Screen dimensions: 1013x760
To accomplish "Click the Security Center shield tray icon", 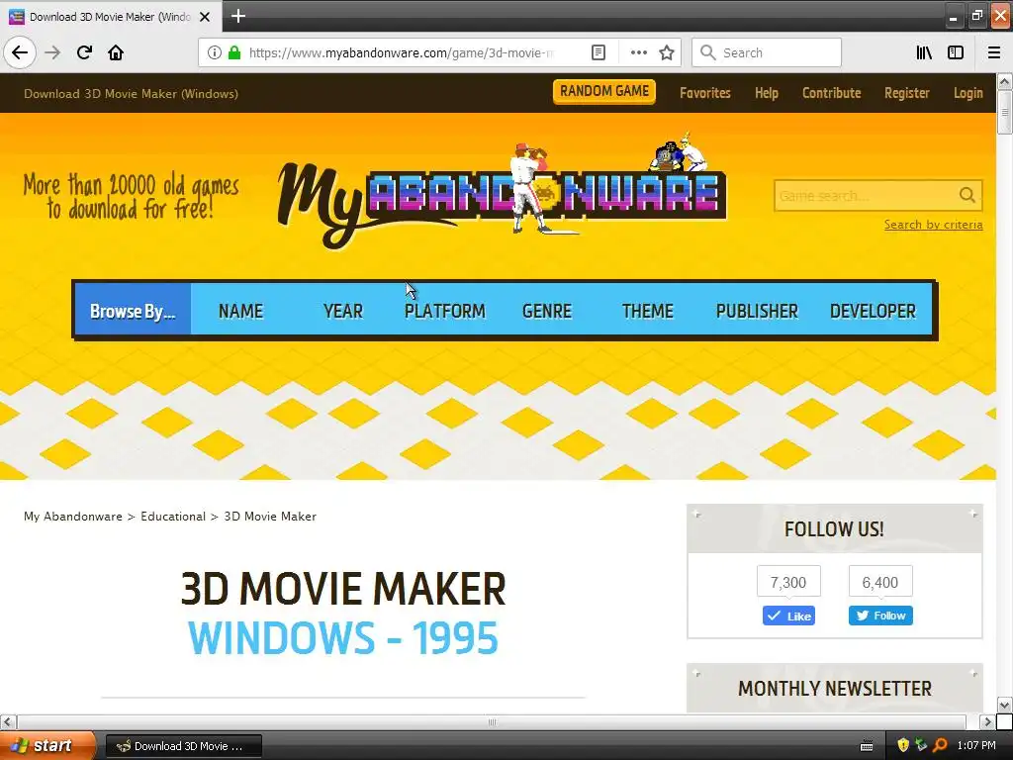I will (x=903, y=745).
